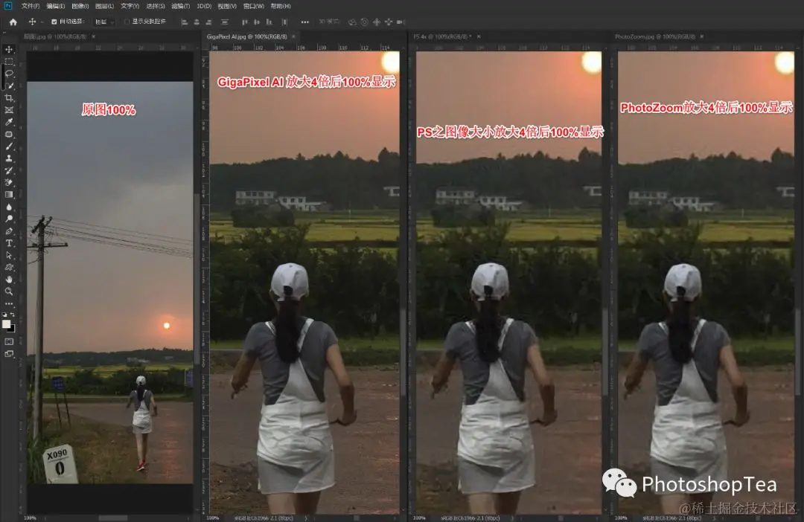Click the 3D camera/scale mode icon

point(401,22)
